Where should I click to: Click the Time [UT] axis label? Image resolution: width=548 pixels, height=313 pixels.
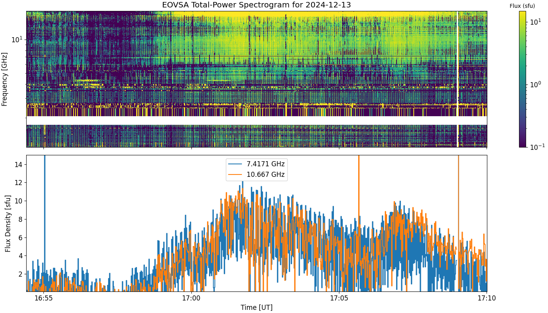[256, 307]
